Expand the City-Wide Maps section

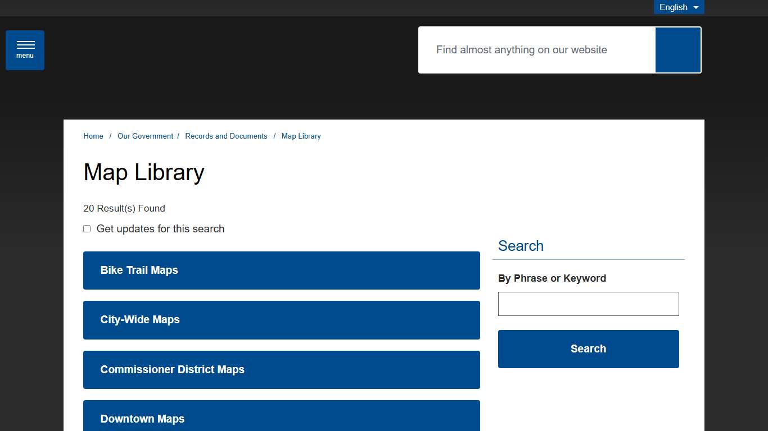click(281, 320)
